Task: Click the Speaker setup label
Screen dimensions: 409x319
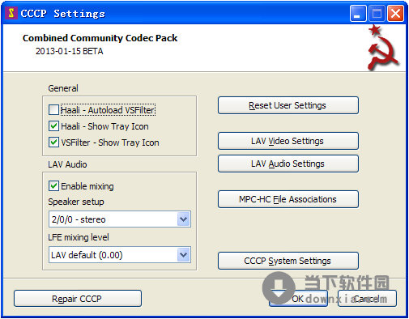Action: [x=76, y=202]
